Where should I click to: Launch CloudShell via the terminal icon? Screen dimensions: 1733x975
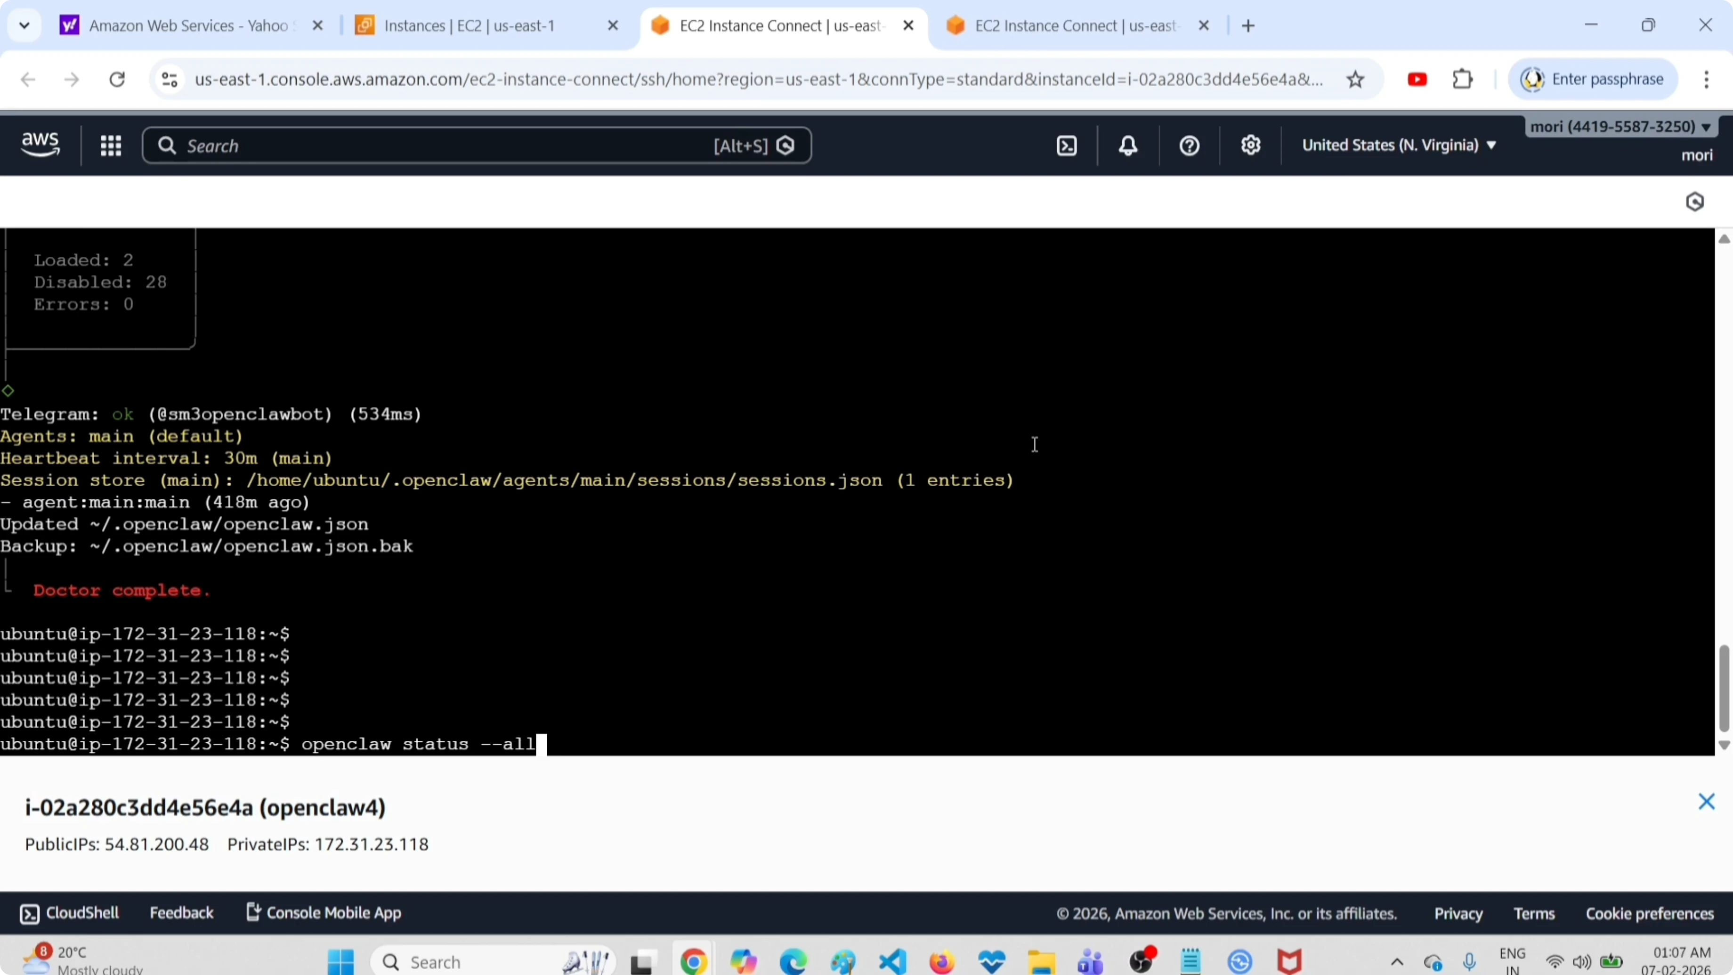click(69, 913)
